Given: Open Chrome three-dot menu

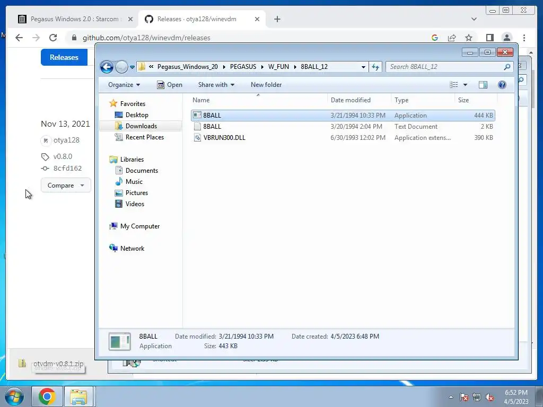Looking at the screenshot, I should [x=524, y=38].
